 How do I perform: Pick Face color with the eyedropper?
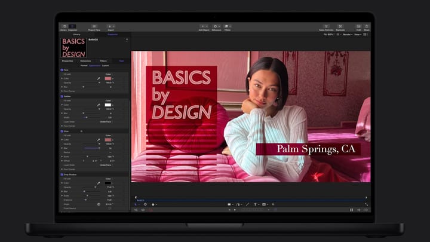click(x=98, y=78)
